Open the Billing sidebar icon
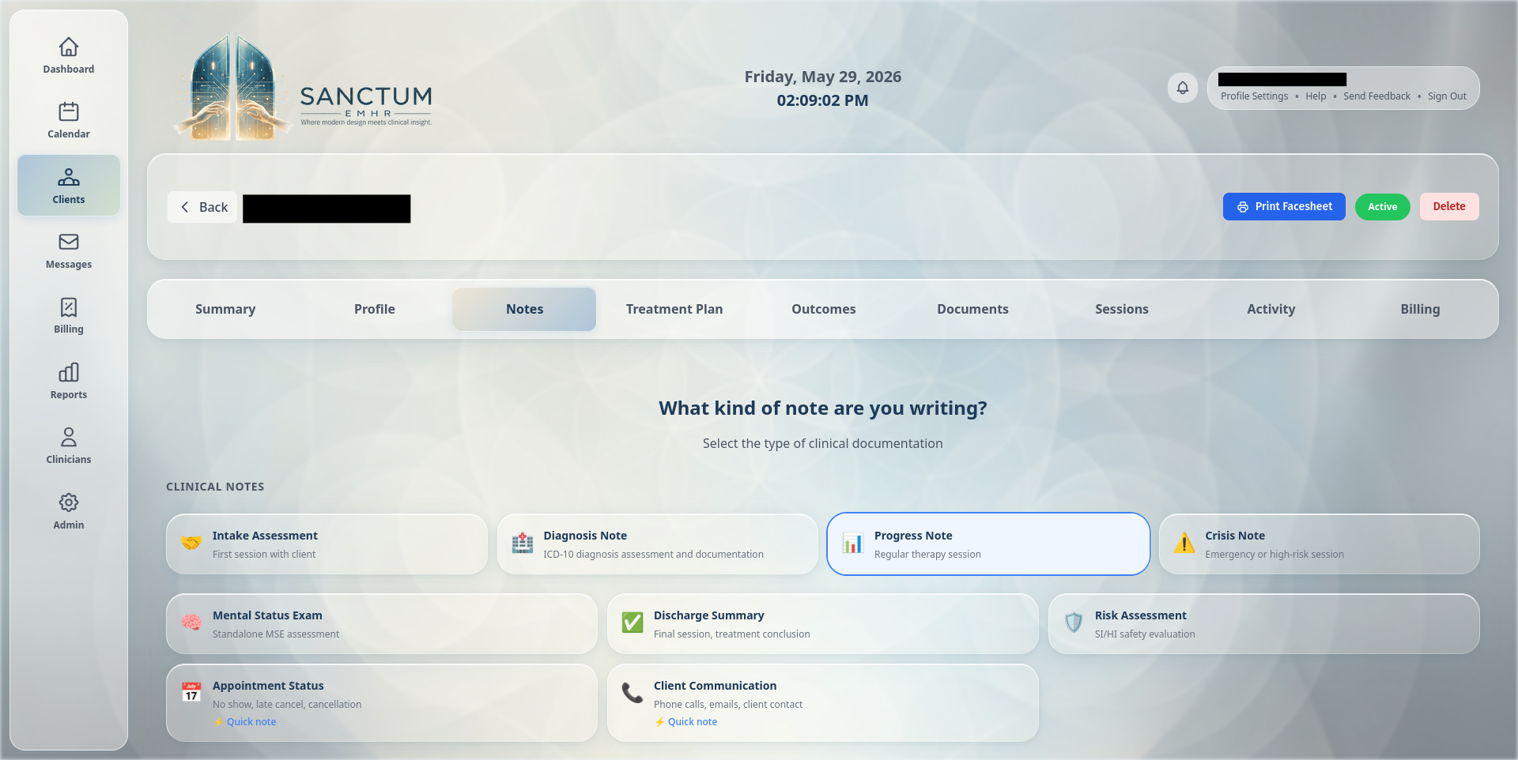The image size is (1518, 760). (x=69, y=307)
